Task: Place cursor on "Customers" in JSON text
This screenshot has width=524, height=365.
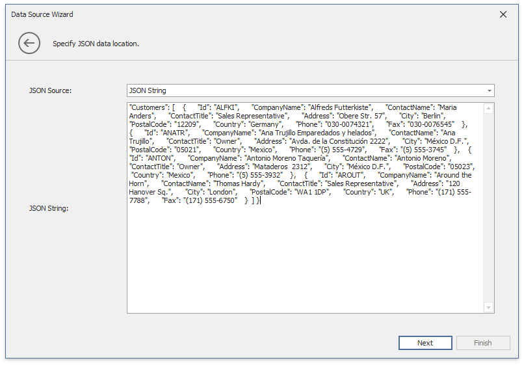Action: 148,107
